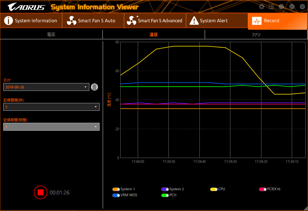Open the list menu icon in title bar
Image resolution: width=308 pixels, height=211 pixels.
[271, 7]
